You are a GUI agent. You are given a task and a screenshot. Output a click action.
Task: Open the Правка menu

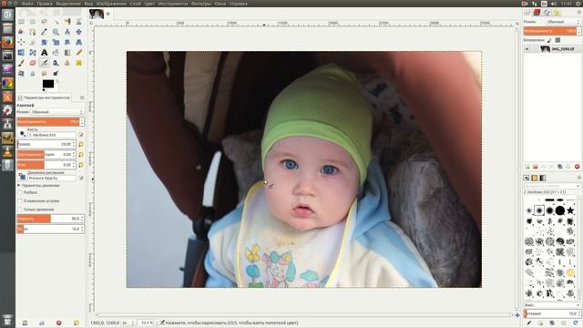[45, 4]
